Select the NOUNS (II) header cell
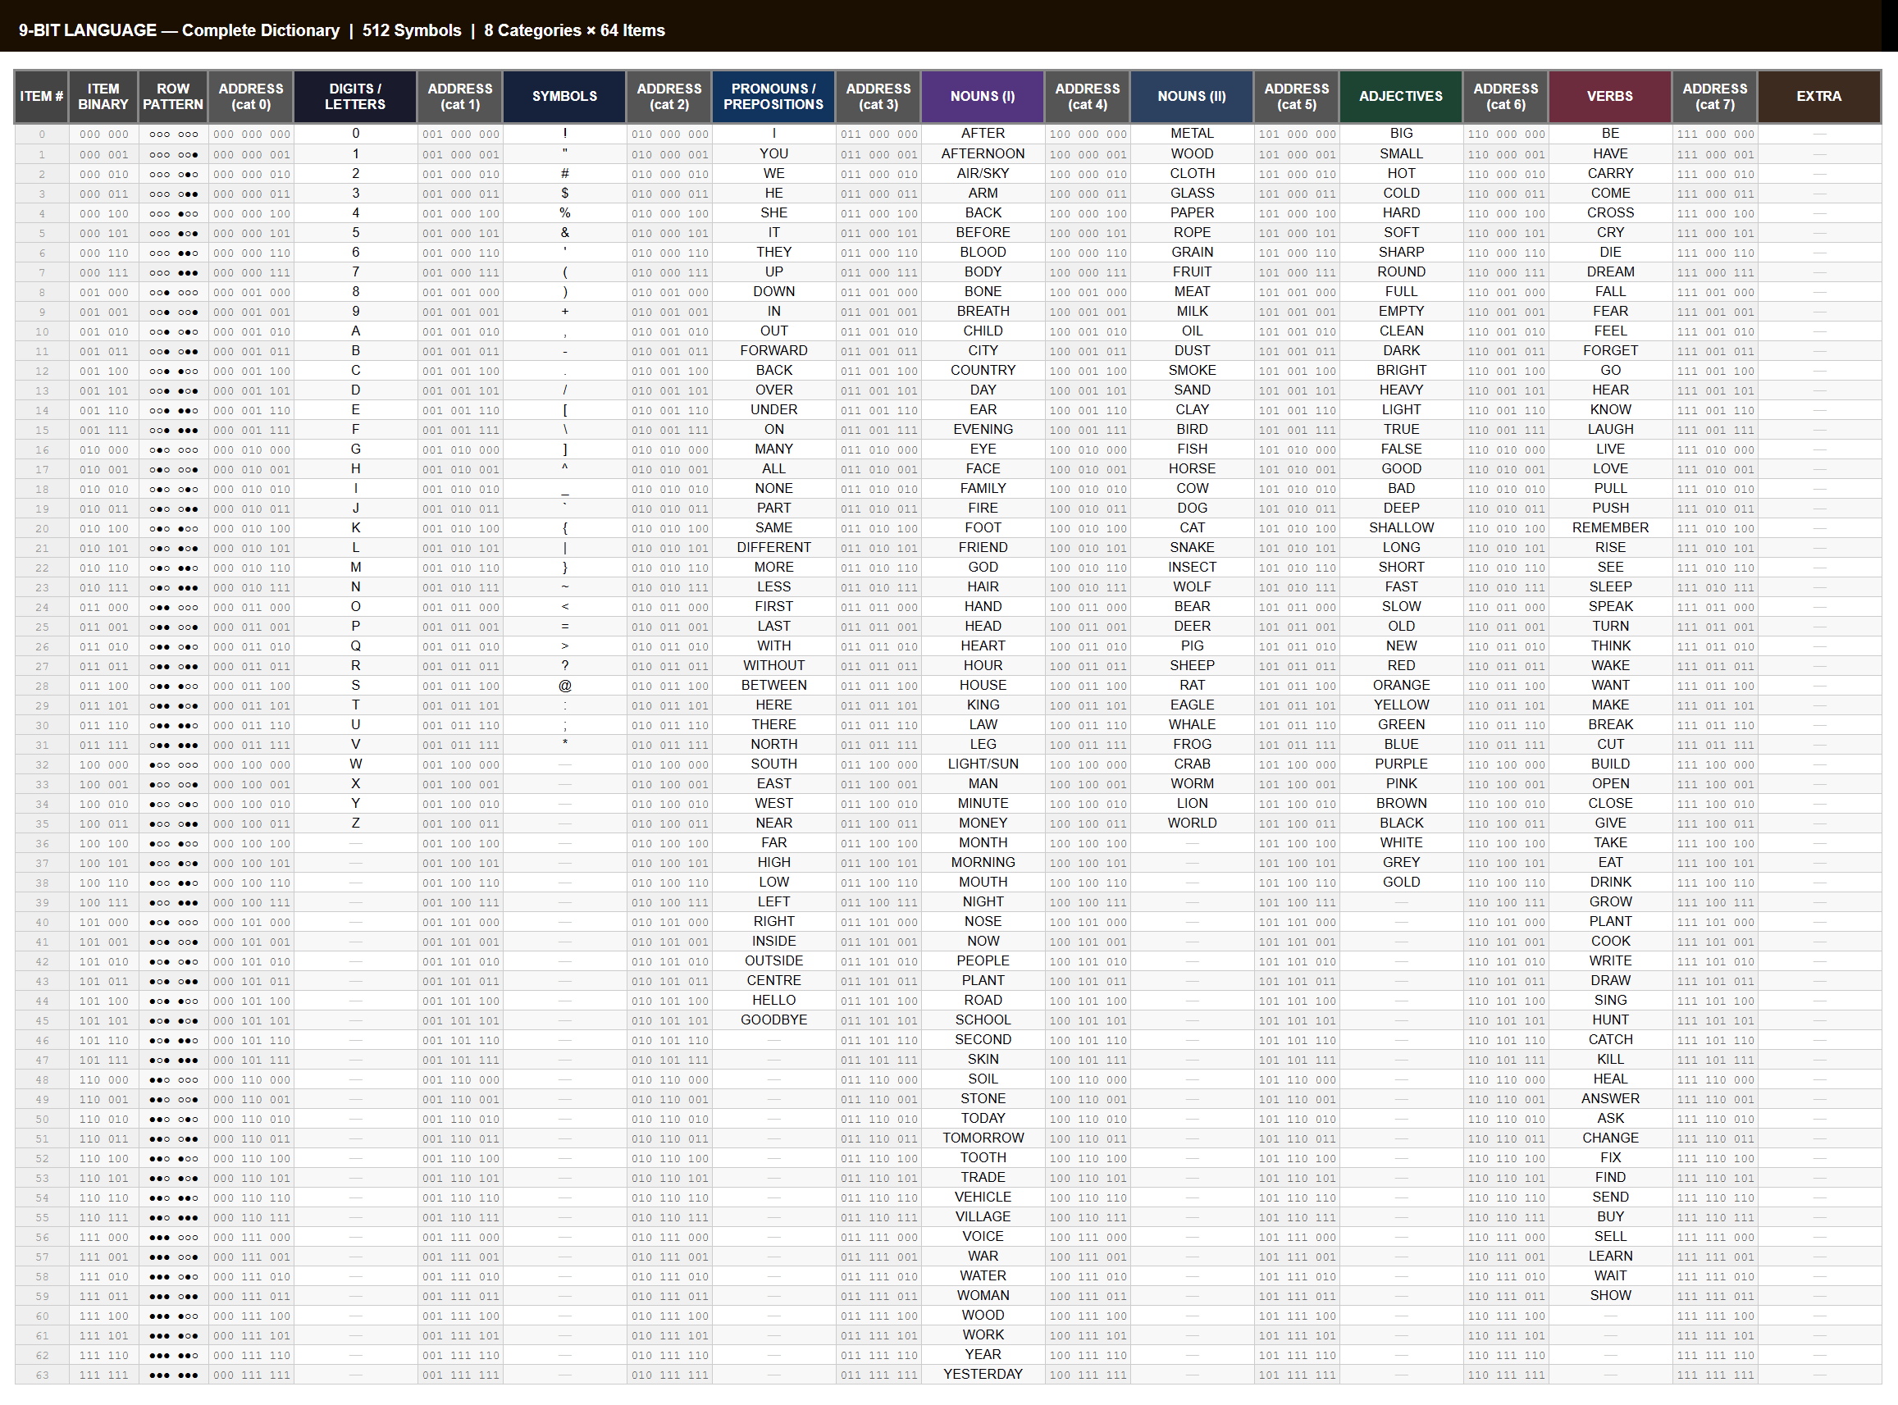This screenshot has width=1898, height=1405. tap(1191, 96)
